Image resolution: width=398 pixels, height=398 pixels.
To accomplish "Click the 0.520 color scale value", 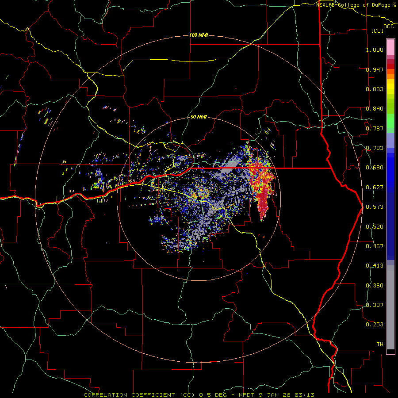I will point(375,227).
